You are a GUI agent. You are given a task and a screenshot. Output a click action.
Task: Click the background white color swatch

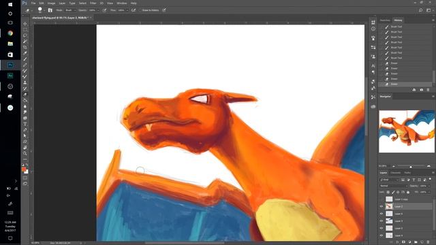[27, 171]
